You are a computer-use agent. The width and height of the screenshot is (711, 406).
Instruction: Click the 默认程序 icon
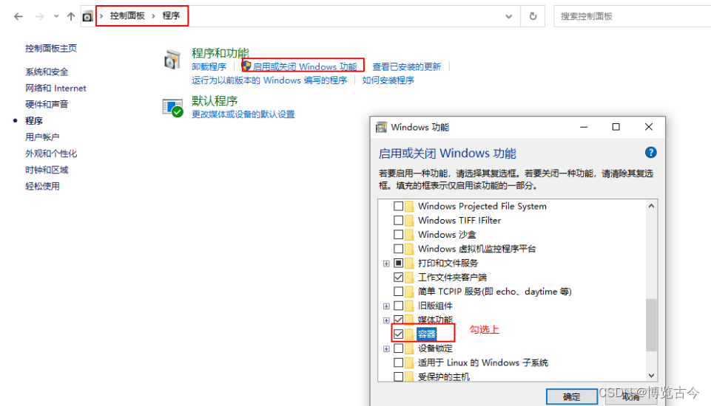point(173,108)
